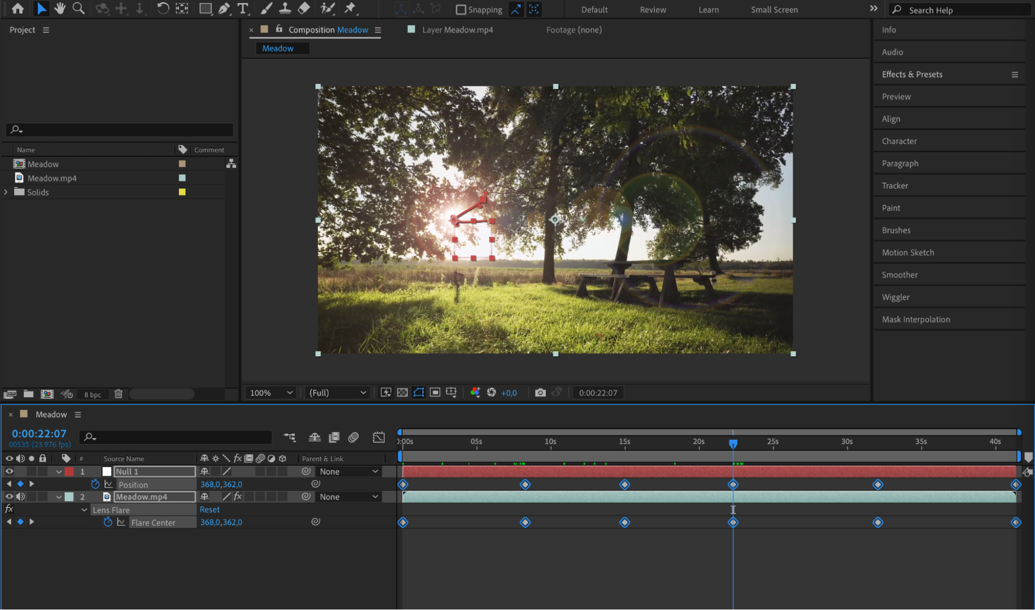Click the Take Snapshot camera icon
Image resolution: width=1035 pixels, height=610 pixels.
click(x=540, y=393)
